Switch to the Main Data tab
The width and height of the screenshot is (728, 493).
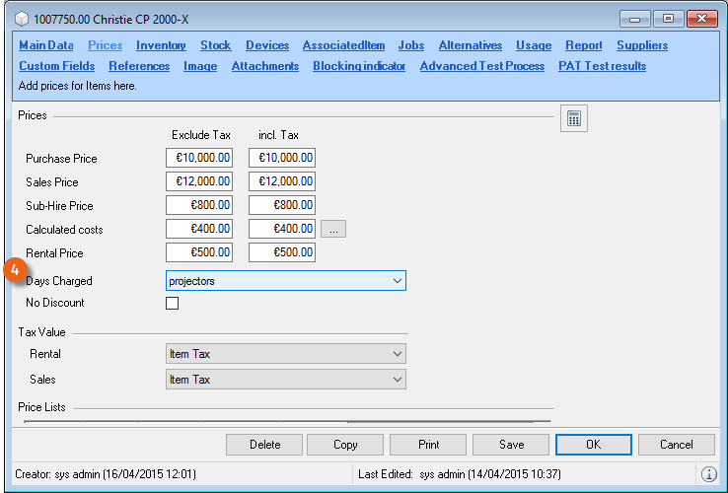coord(45,45)
